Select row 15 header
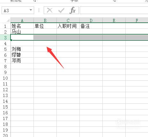 [x=5, y=107]
